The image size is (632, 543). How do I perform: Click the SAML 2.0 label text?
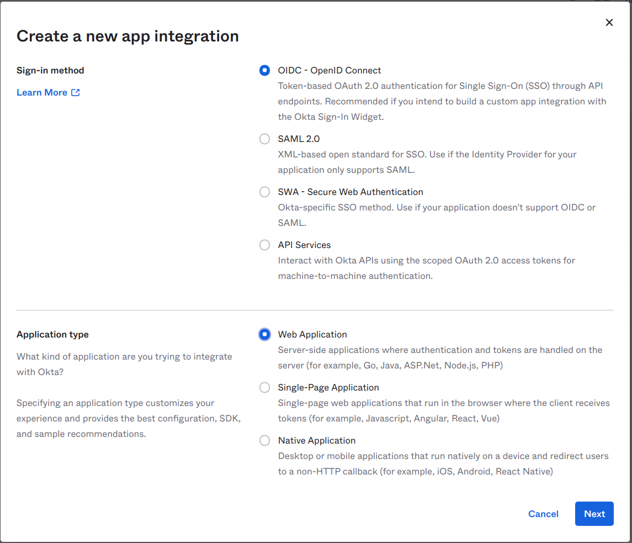coord(298,139)
